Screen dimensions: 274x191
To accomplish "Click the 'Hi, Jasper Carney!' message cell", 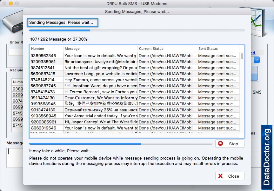I will [x=101, y=122].
